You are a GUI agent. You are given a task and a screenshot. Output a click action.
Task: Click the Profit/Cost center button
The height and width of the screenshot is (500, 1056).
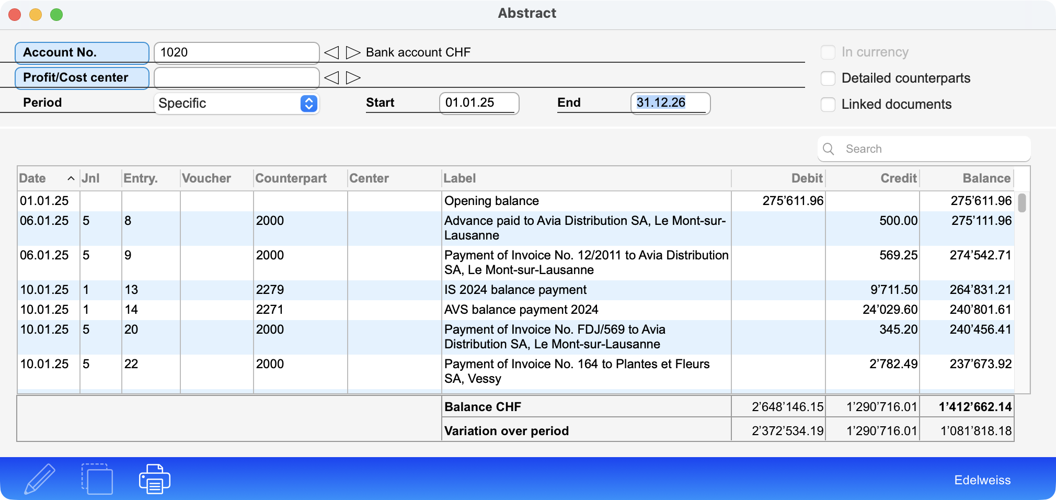(82, 78)
